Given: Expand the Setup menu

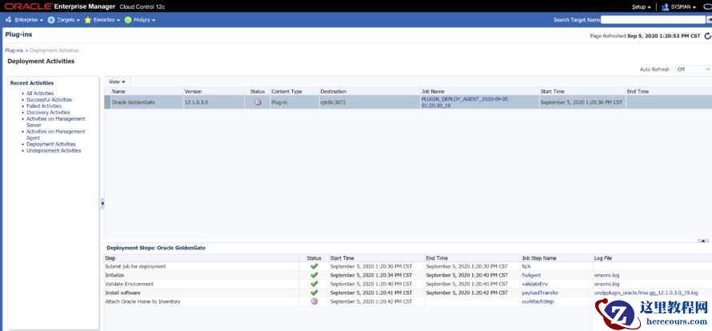Looking at the screenshot, I should coord(641,7).
